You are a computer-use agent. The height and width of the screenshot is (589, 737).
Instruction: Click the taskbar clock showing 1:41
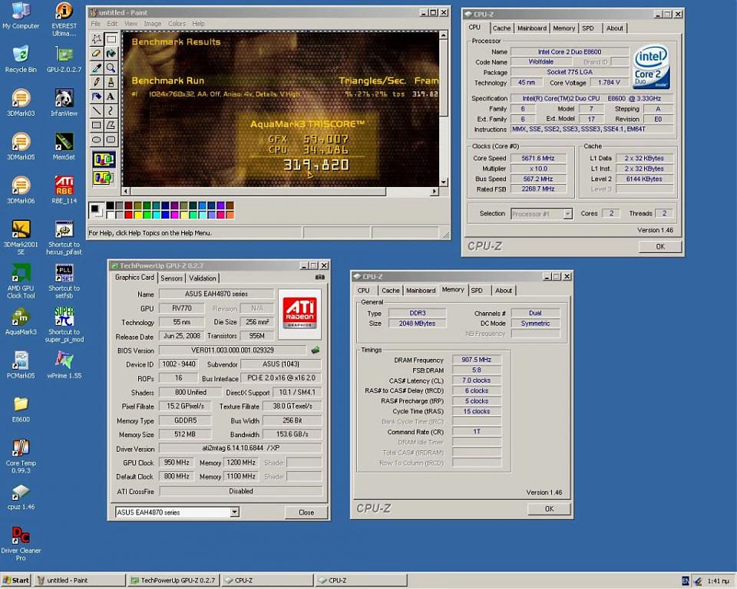click(718, 581)
